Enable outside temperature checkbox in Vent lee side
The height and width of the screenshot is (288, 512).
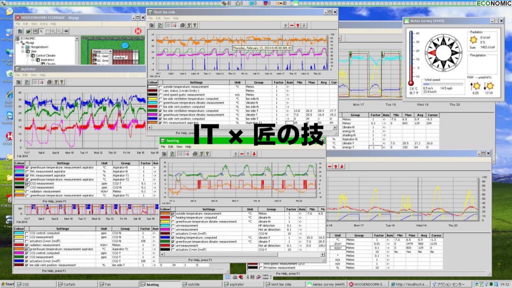click(x=161, y=87)
